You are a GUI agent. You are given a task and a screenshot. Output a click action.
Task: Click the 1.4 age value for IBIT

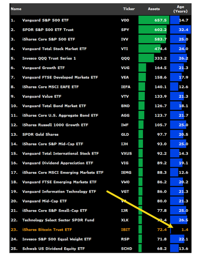click(x=184, y=230)
